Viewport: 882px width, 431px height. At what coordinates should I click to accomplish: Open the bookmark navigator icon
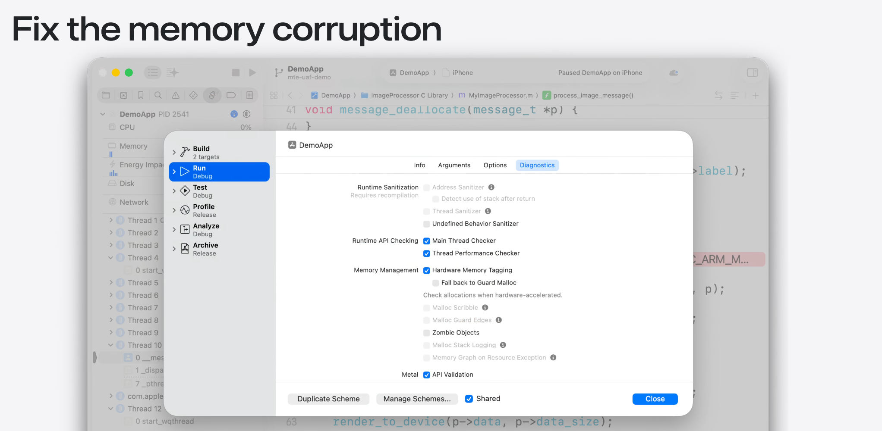[x=141, y=95]
